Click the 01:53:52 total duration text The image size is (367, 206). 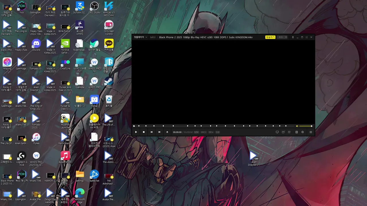[x=188, y=132]
